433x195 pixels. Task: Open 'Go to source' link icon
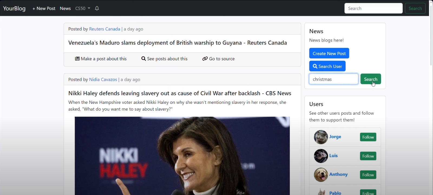pyautogui.click(x=205, y=59)
